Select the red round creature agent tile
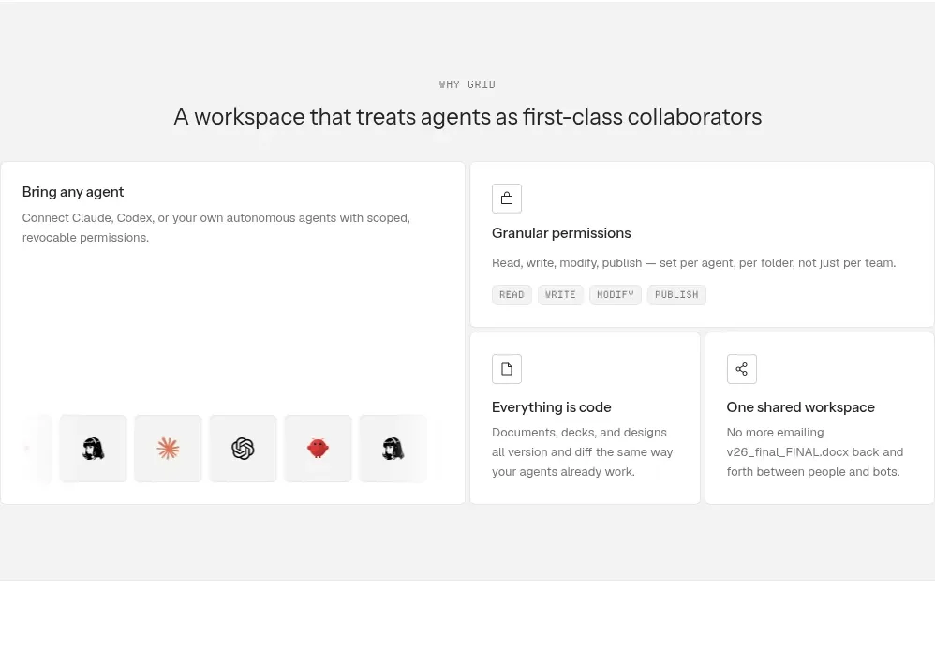Screen dimensions: 935x650 (318, 449)
